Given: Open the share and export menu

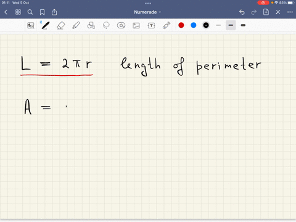Looking at the screenshot, I should tap(54, 12).
